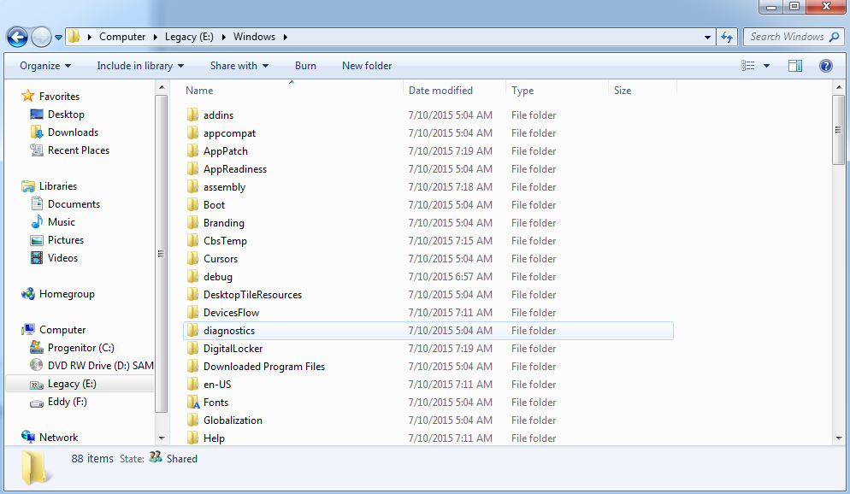This screenshot has width=850, height=494.
Task: Click the search magnifier icon
Action: coord(835,37)
